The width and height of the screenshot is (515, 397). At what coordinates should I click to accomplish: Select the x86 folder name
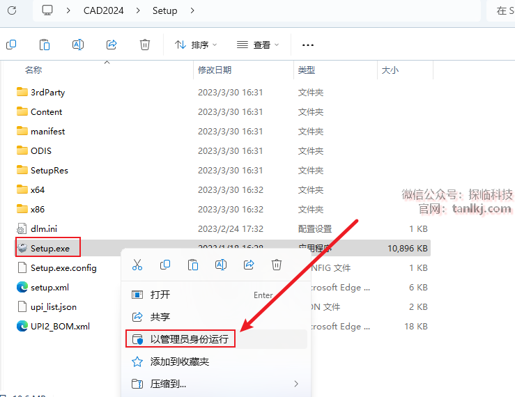38,209
